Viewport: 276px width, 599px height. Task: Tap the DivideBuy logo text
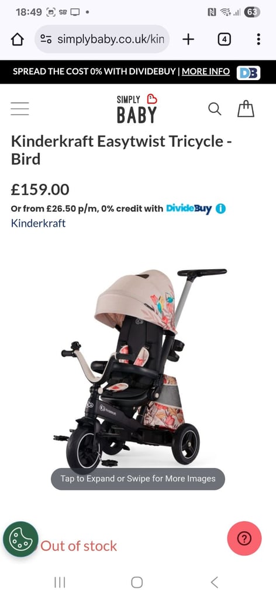[189, 209]
